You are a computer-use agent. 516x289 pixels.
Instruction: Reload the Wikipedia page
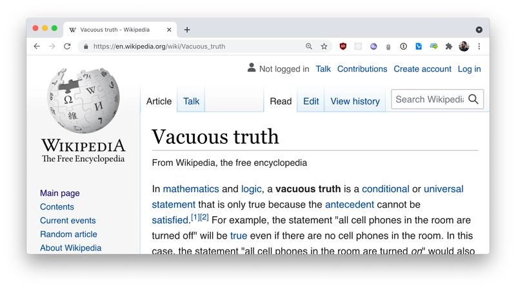[x=67, y=46]
